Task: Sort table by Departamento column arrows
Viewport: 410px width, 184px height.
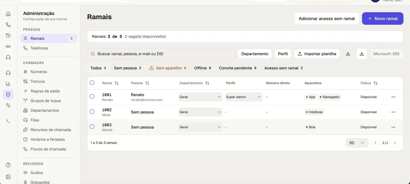Action: click(x=207, y=83)
